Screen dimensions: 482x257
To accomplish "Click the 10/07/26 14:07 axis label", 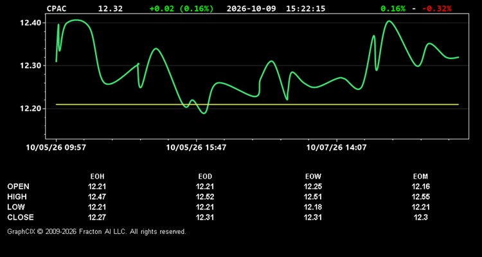I will pyautogui.click(x=337, y=148).
